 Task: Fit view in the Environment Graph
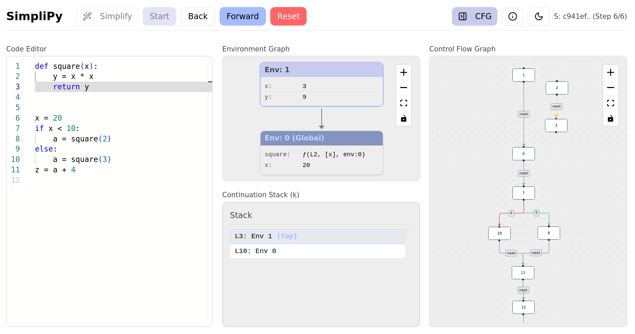(404, 103)
